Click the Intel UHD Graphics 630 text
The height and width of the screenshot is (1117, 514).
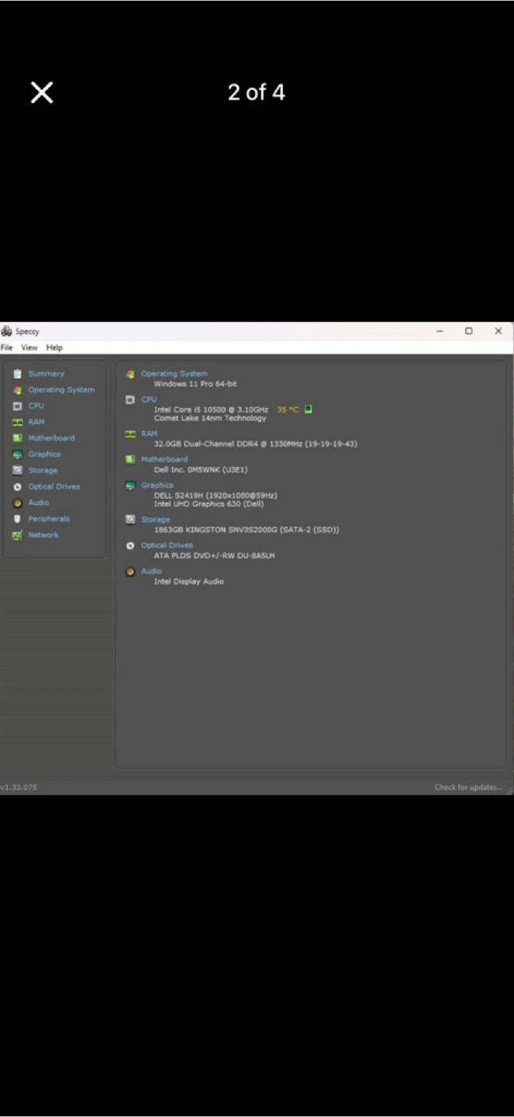click(x=209, y=504)
